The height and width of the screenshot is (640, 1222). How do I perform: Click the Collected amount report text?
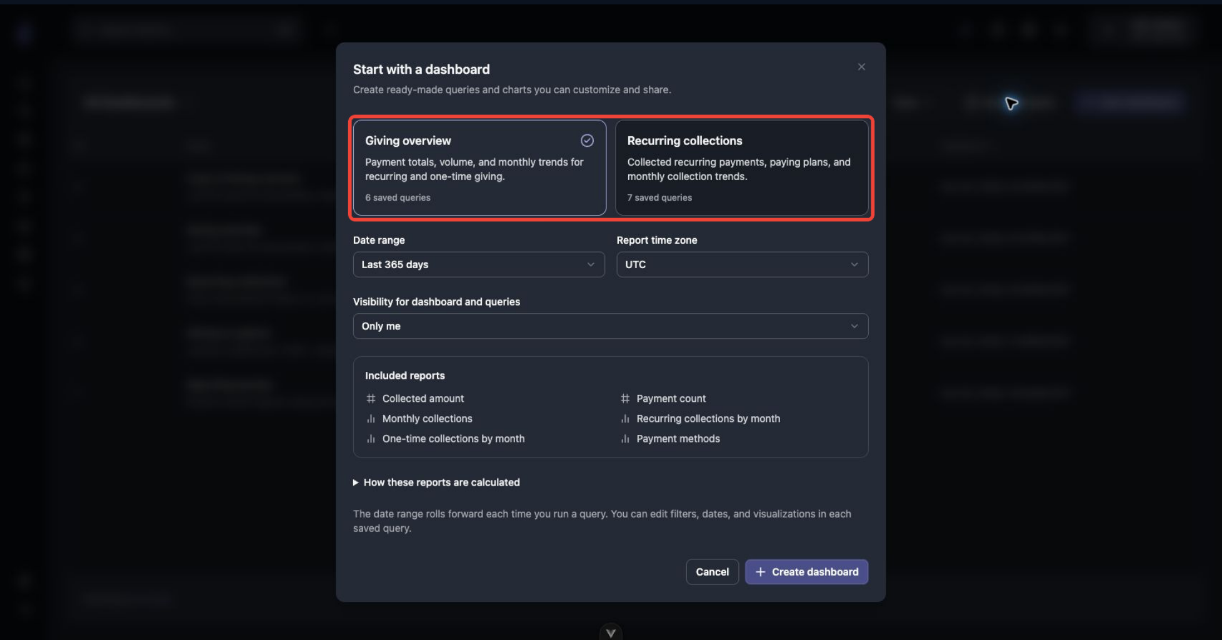pos(423,399)
